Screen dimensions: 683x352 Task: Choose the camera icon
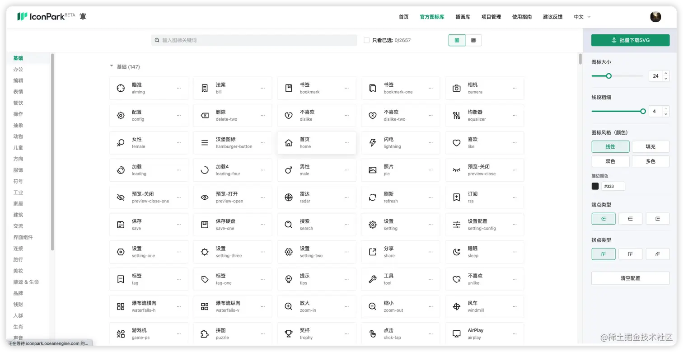click(457, 88)
